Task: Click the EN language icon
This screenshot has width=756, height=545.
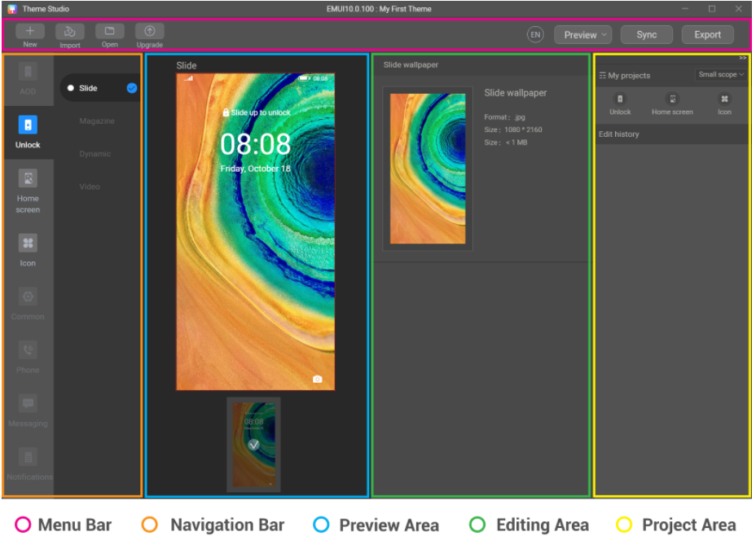Action: click(535, 34)
